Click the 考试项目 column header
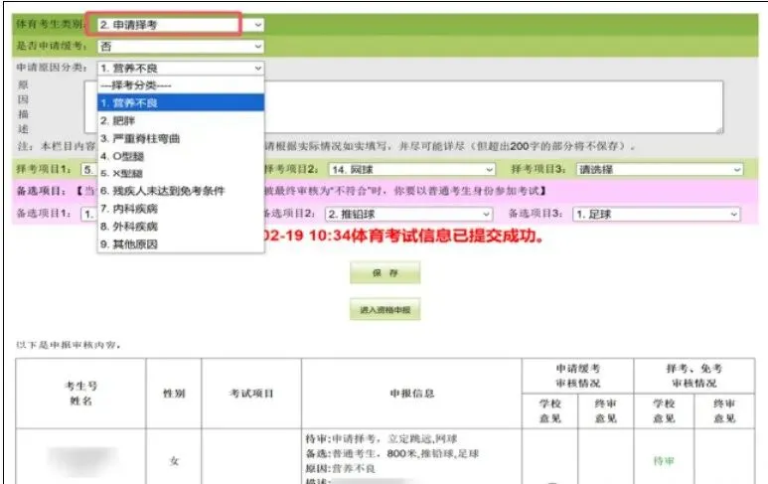Image resolution: width=768 pixels, height=484 pixels. click(x=251, y=394)
